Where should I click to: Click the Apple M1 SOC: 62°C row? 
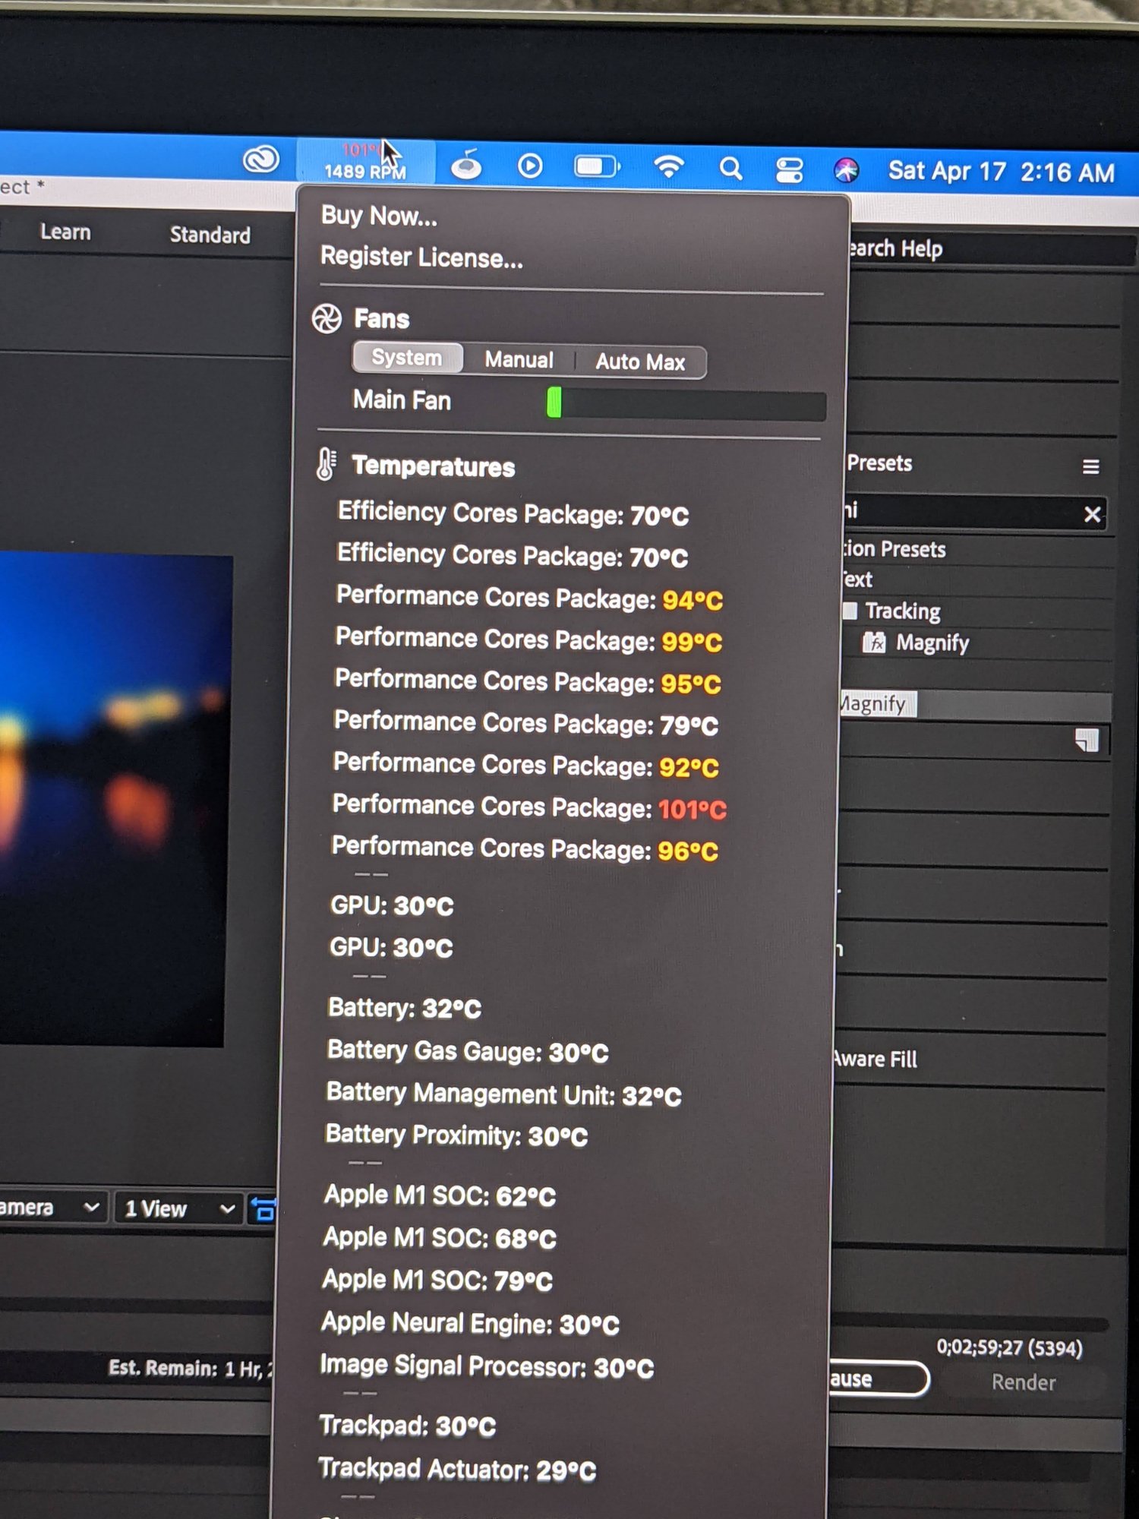point(440,1195)
